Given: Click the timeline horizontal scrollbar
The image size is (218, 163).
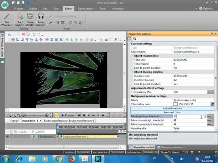Looking at the screenshot, I should tap(64, 147).
